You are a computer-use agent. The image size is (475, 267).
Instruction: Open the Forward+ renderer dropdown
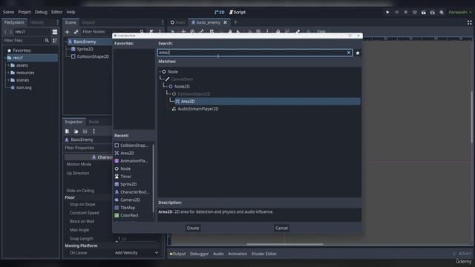460,13
